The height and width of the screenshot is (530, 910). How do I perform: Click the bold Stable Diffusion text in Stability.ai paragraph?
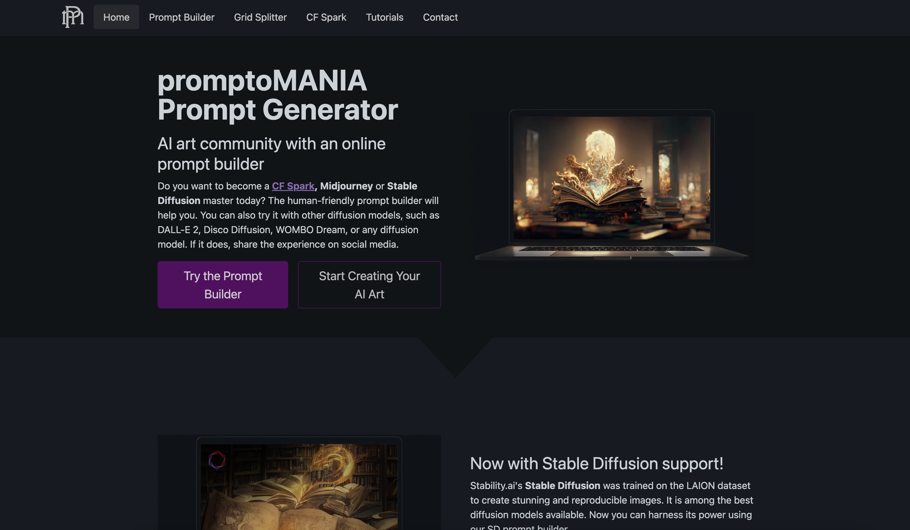[562, 486]
